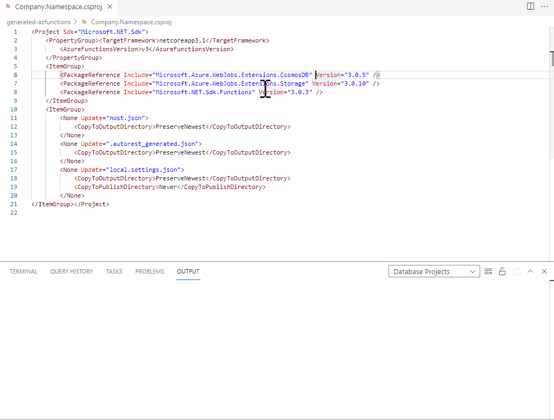Open the editor More Actions menu
This screenshot has height=420, width=554.
544,6
